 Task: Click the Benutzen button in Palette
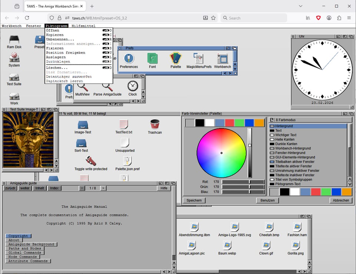click(x=267, y=200)
